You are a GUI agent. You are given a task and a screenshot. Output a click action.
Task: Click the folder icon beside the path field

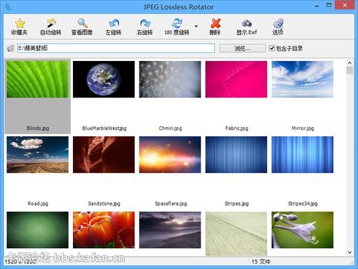coord(10,49)
